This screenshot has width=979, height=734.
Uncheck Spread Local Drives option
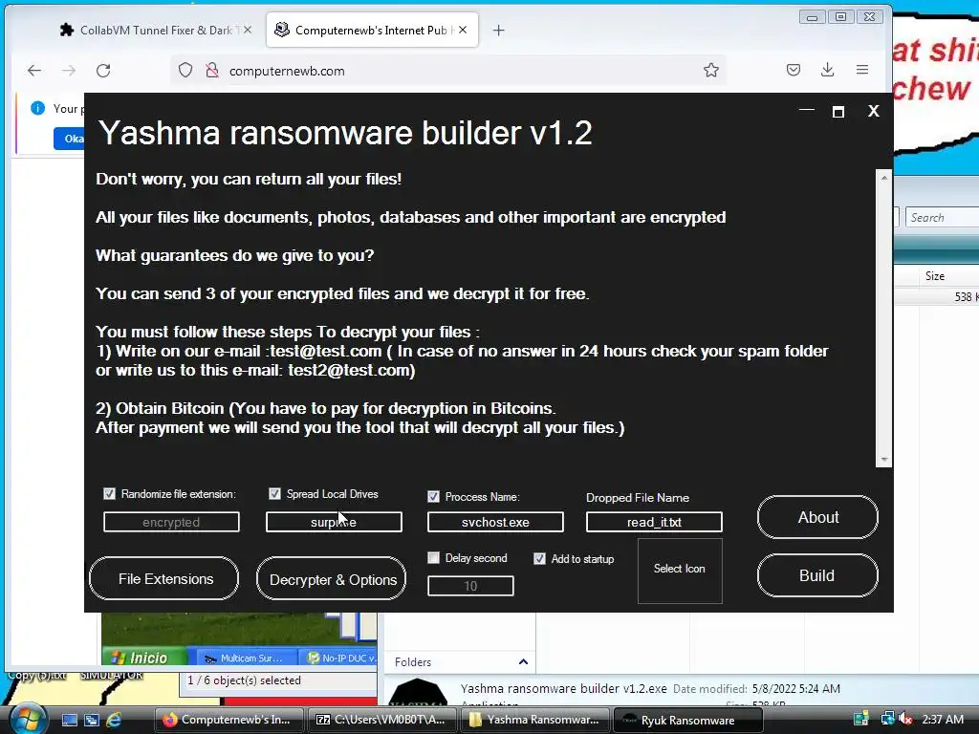[x=274, y=494]
